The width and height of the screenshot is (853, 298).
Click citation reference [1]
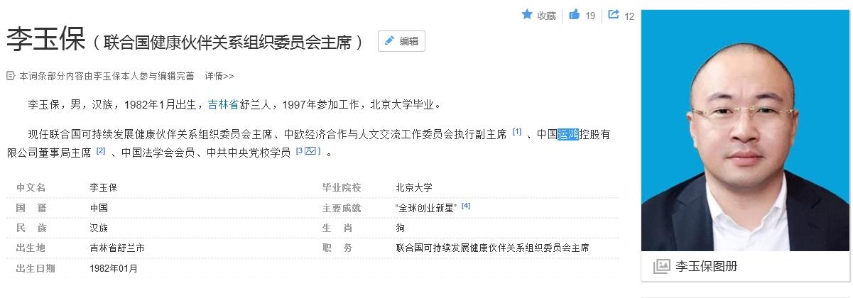click(x=517, y=132)
